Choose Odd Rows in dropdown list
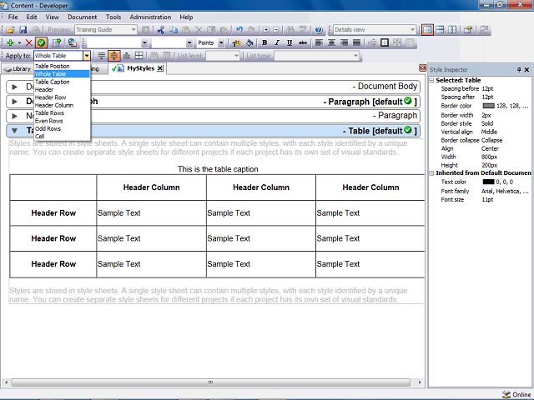 pos(62,129)
